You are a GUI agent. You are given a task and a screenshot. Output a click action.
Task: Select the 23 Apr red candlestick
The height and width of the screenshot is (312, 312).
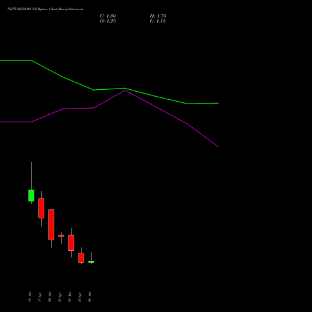tap(81, 258)
